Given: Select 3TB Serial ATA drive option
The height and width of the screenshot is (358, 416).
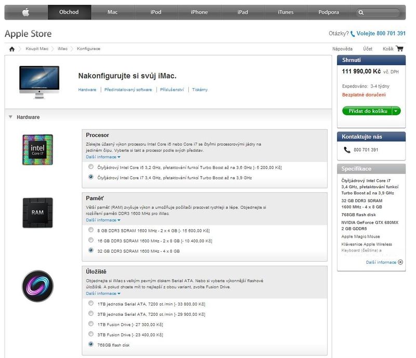Looking at the screenshot, I should click(x=91, y=314).
